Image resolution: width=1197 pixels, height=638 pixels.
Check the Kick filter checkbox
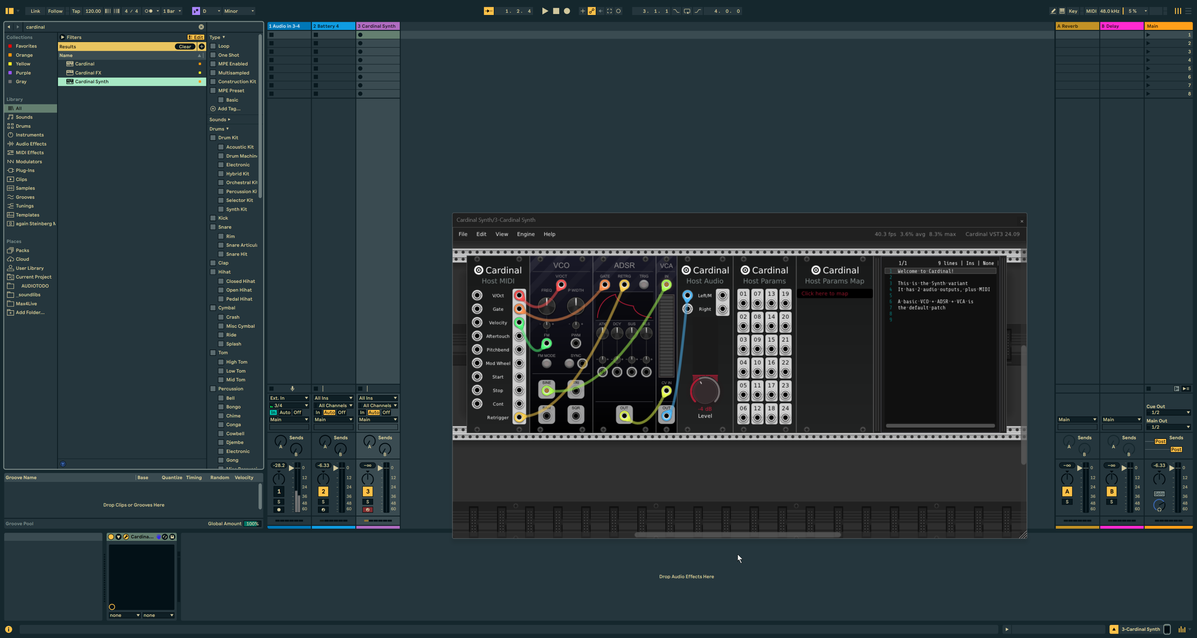213,218
